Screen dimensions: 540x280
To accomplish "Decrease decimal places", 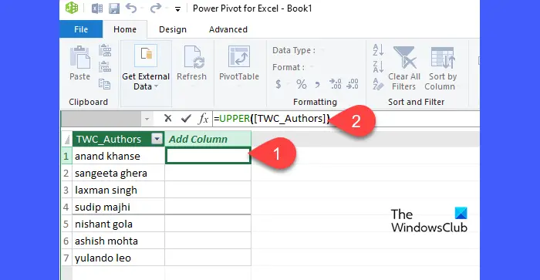I will (353, 83).
